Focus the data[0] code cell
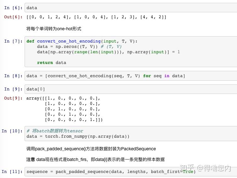This screenshot has height=178, width=237. (x=126, y=89)
